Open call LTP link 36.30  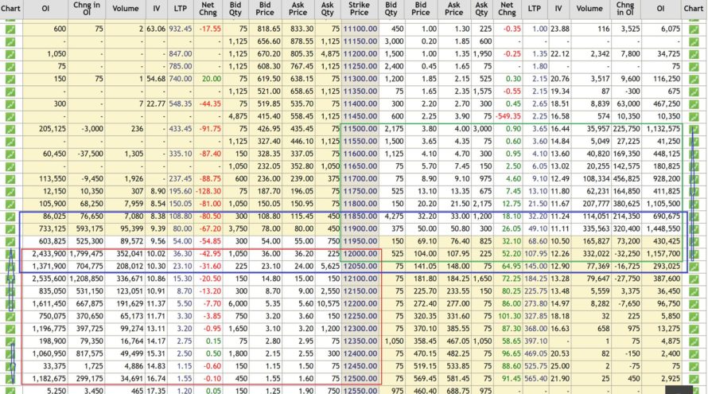coord(183,254)
